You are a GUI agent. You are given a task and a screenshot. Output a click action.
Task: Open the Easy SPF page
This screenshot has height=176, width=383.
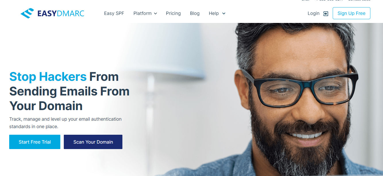pyautogui.click(x=114, y=13)
